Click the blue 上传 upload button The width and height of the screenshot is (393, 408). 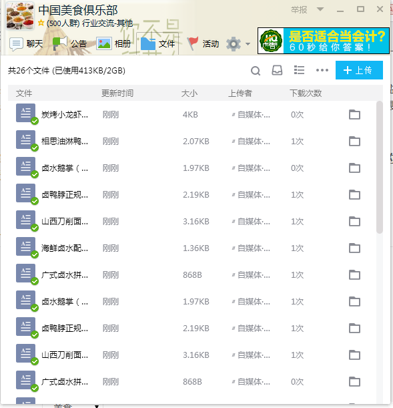coord(359,70)
